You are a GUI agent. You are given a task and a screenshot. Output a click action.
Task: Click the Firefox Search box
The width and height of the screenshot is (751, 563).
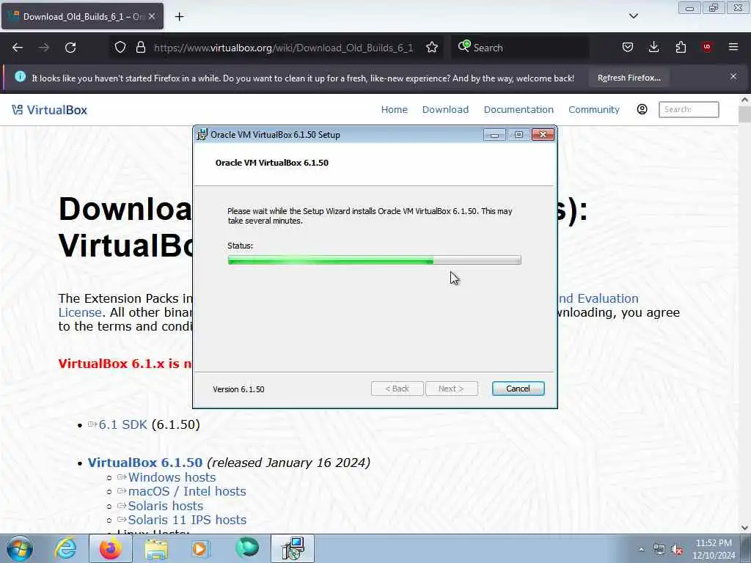tap(520, 48)
